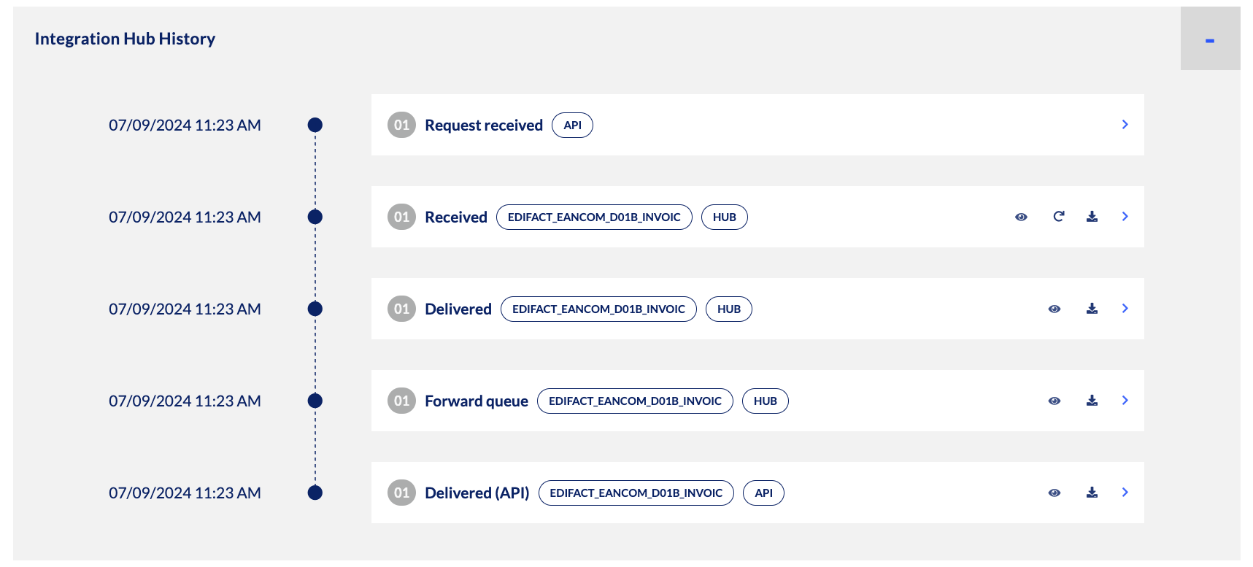View Delivered row details with eye icon

click(1055, 309)
